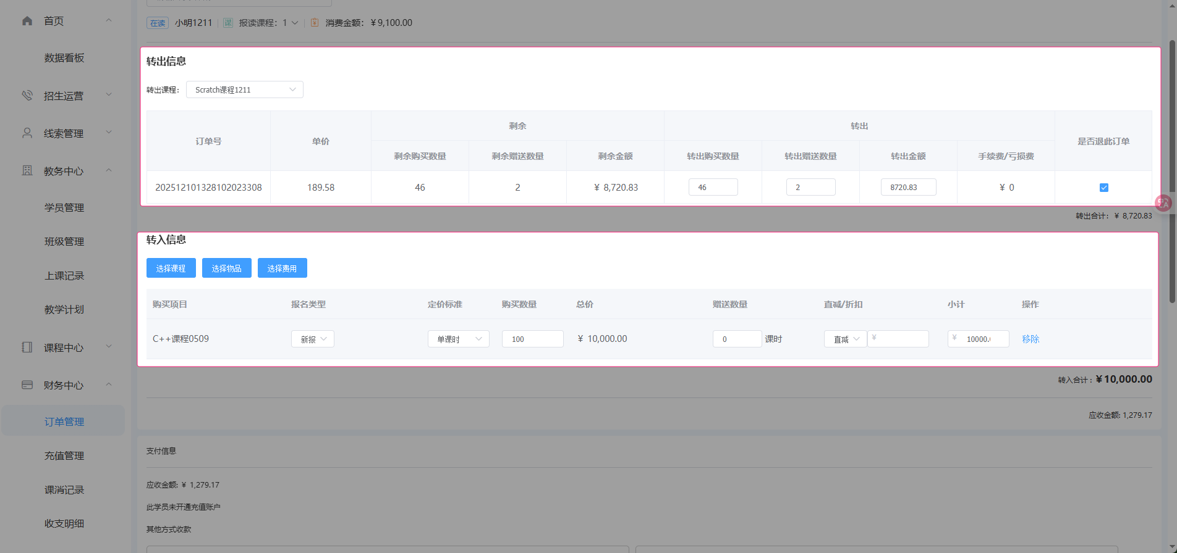Open the 转出课程 Scratch课程1211 dropdown
This screenshot has height=553, width=1177.
[245, 90]
